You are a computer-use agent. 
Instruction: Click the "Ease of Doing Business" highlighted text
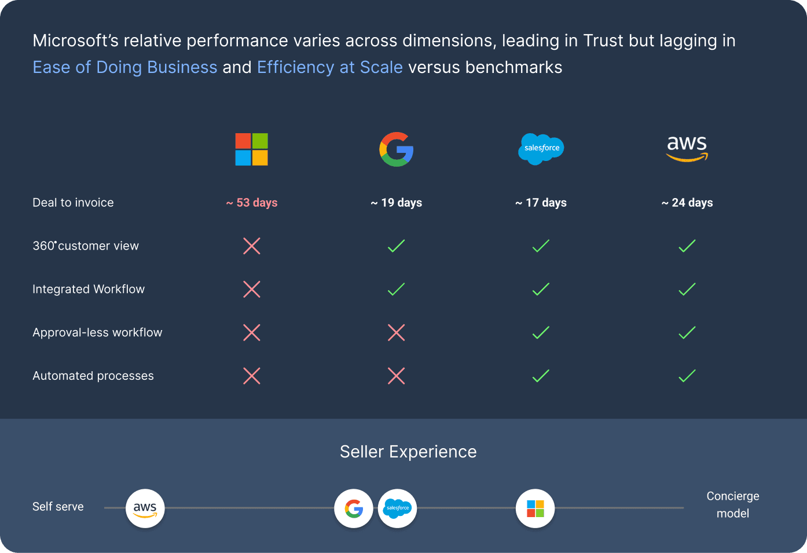(x=125, y=67)
